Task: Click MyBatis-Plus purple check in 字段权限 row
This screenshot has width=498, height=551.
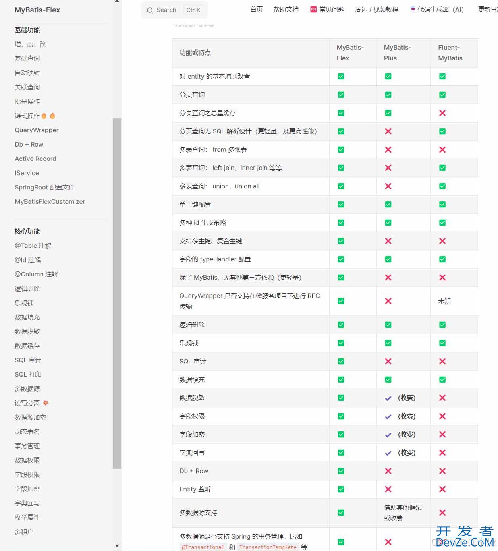Action: (388, 416)
